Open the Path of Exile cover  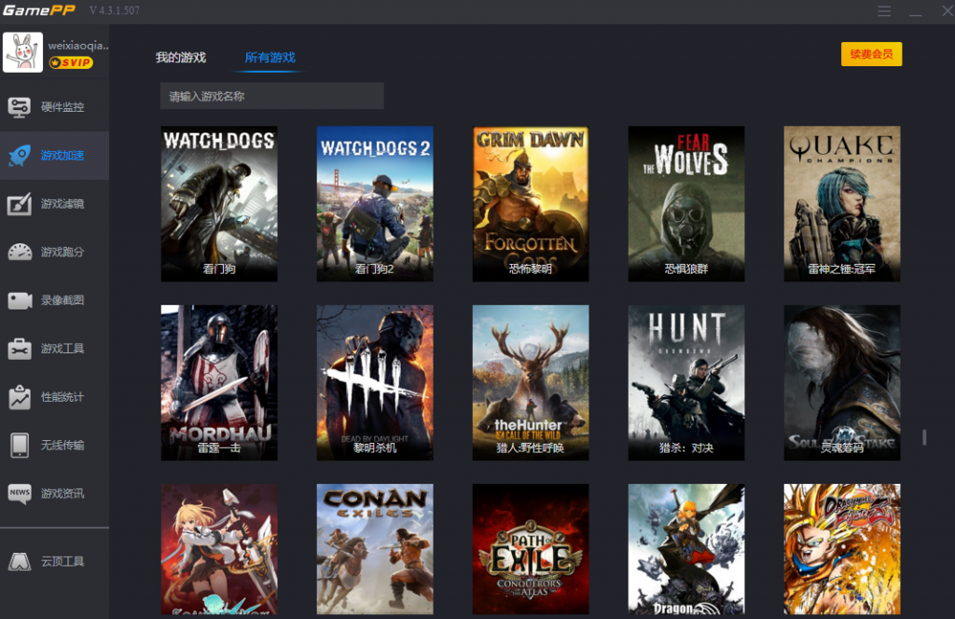(531, 549)
